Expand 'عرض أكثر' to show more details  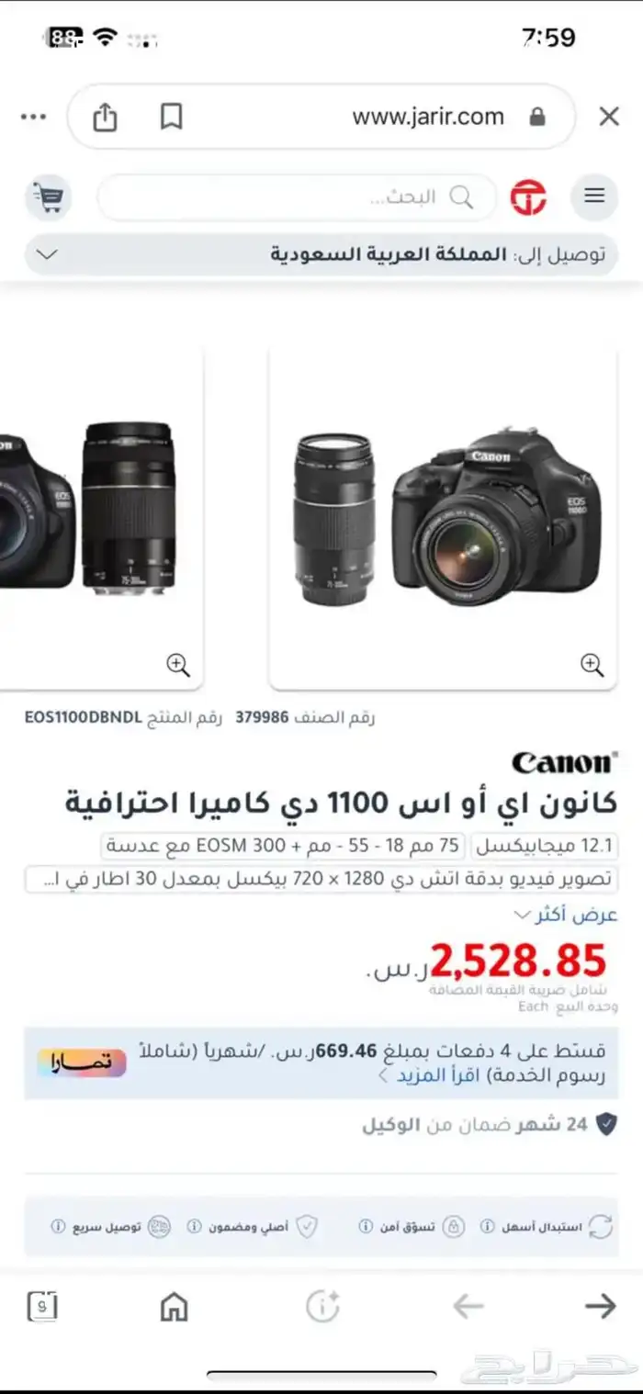565,915
